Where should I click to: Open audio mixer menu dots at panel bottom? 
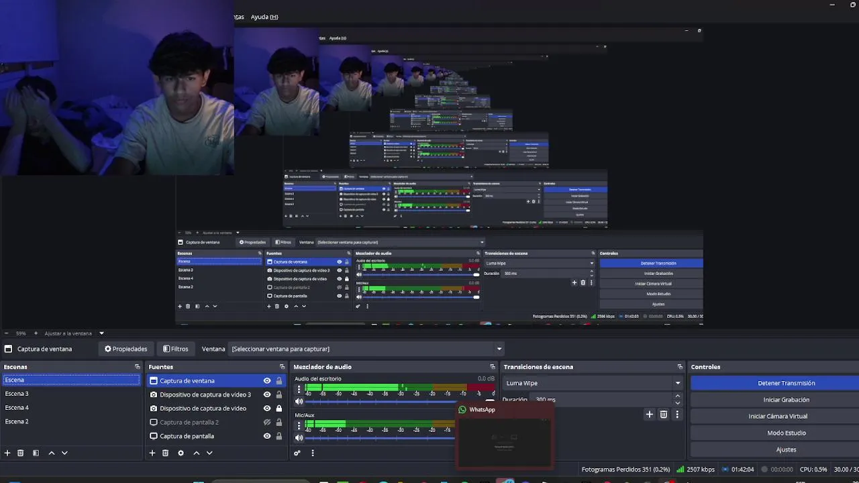point(312,453)
